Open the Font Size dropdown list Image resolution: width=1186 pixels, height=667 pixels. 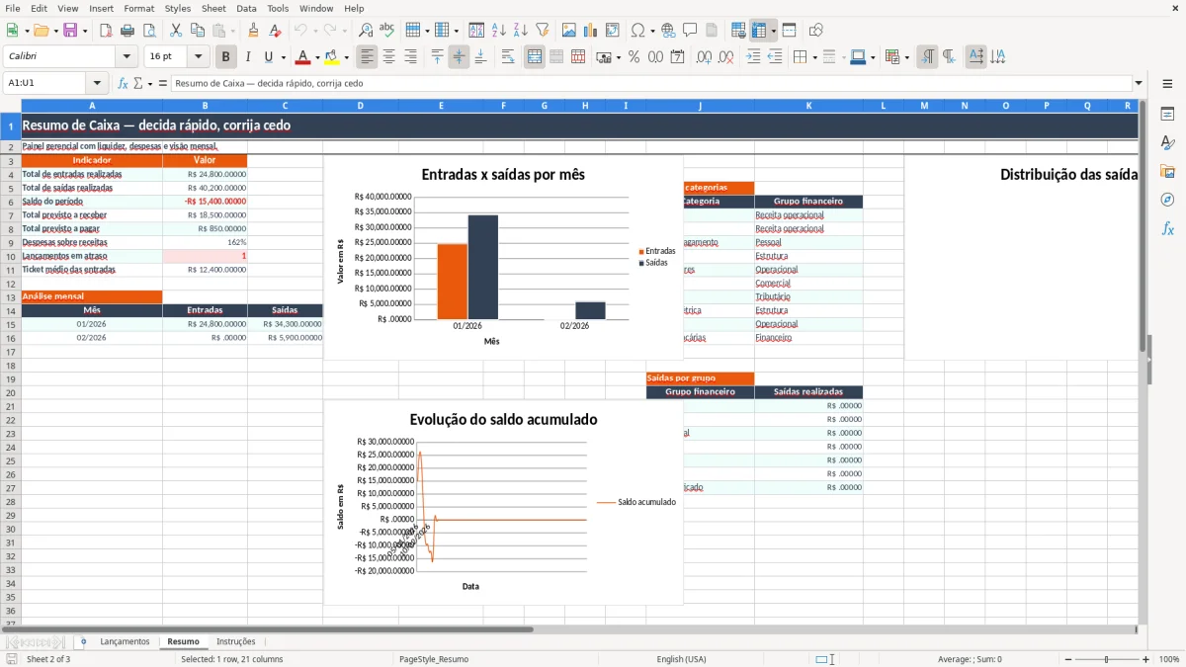(199, 57)
